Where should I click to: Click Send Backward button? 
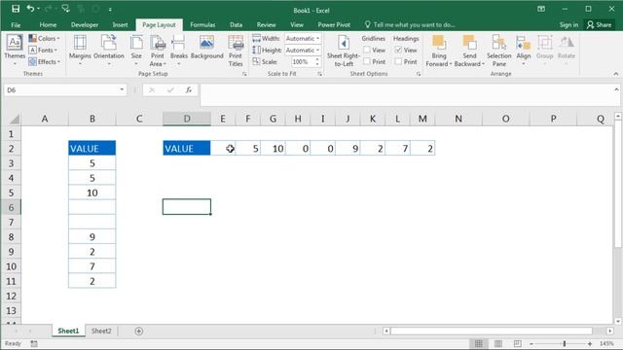pyautogui.click(x=469, y=51)
